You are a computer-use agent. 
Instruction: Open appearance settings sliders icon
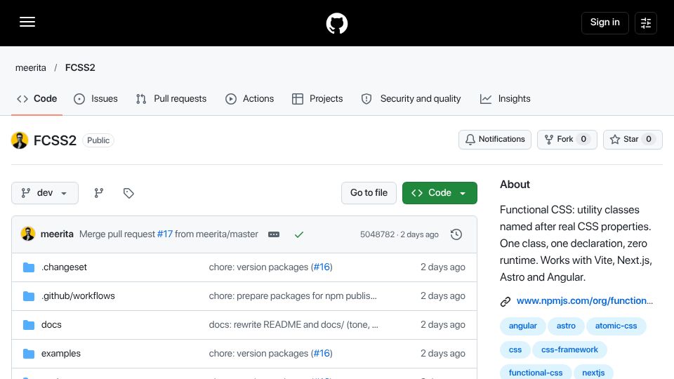(646, 22)
